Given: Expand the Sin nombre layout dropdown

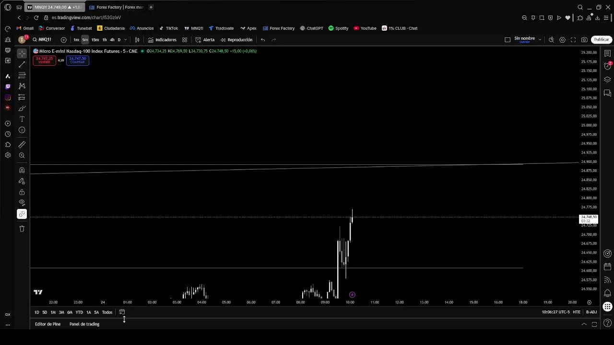Looking at the screenshot, I should (540, 40).
